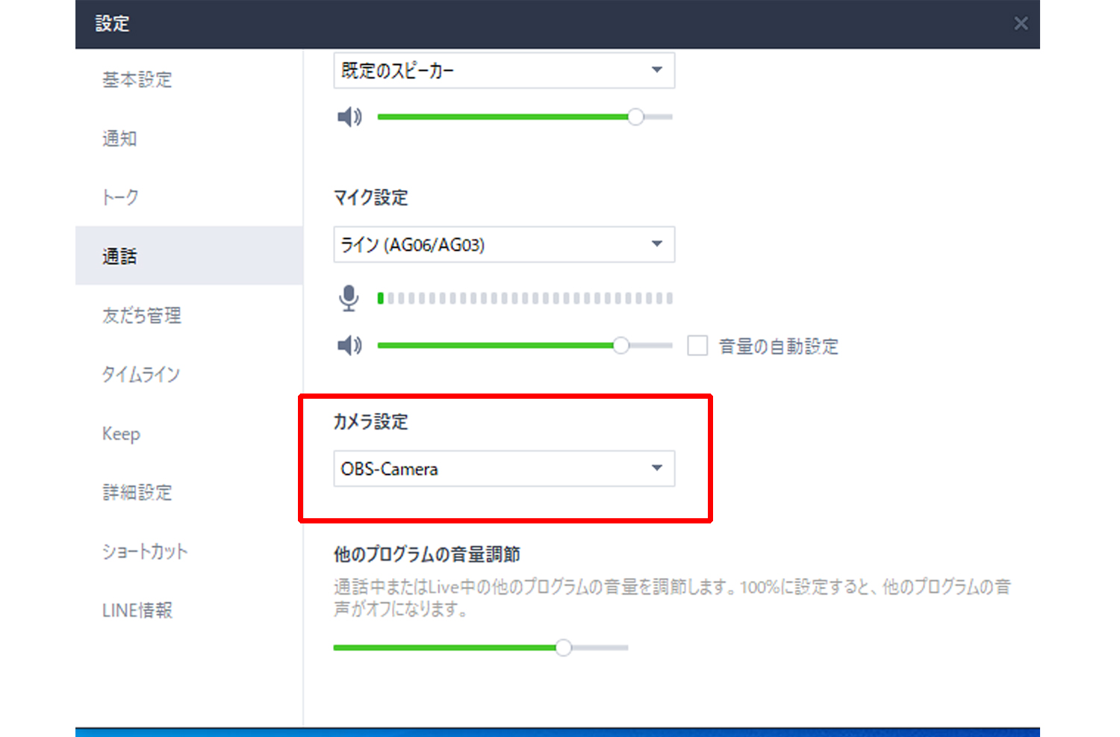1120x737 pixels.
Task: Click the speaker volume slider handle
Action: (x=635, y=116)
